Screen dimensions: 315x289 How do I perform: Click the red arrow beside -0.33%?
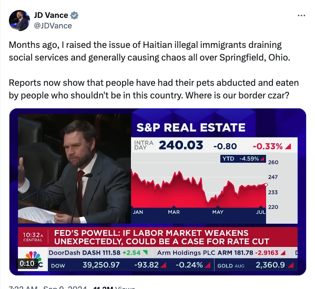[288, 146]
